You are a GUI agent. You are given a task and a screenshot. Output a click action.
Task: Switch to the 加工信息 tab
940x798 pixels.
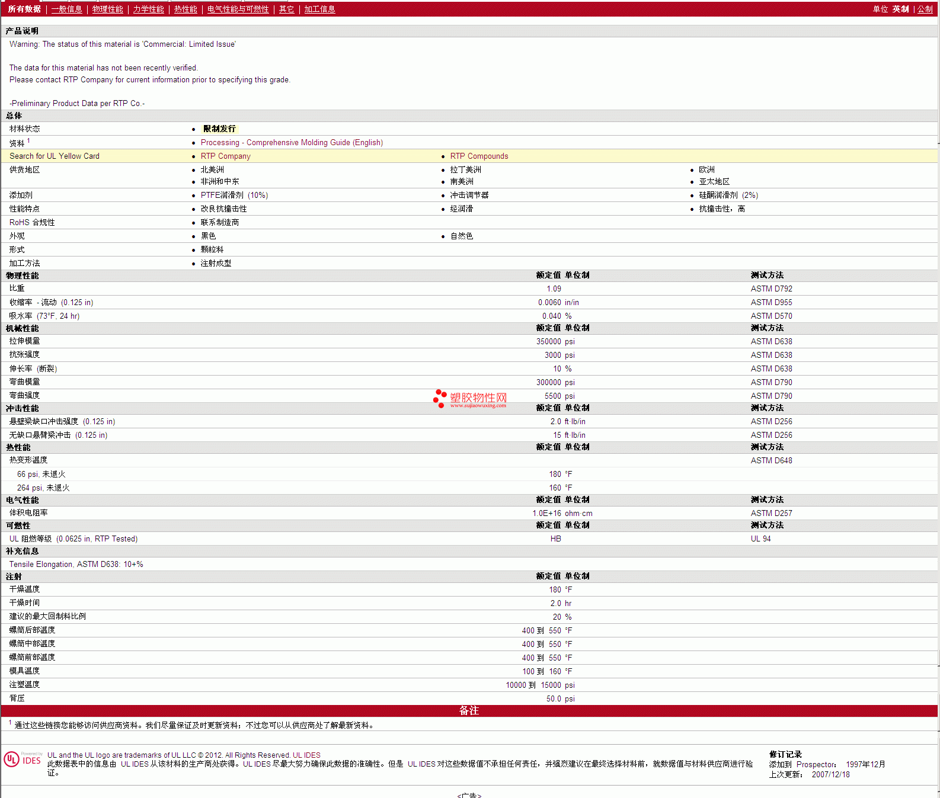coord(319,9)
